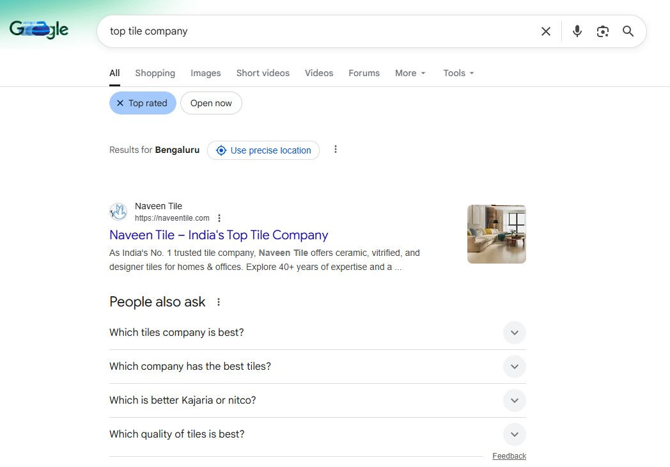Click the result snippet 'As India's No. 1 trusted...'
This screenshot has width=670, height=467.
click(x=265, y=260)
